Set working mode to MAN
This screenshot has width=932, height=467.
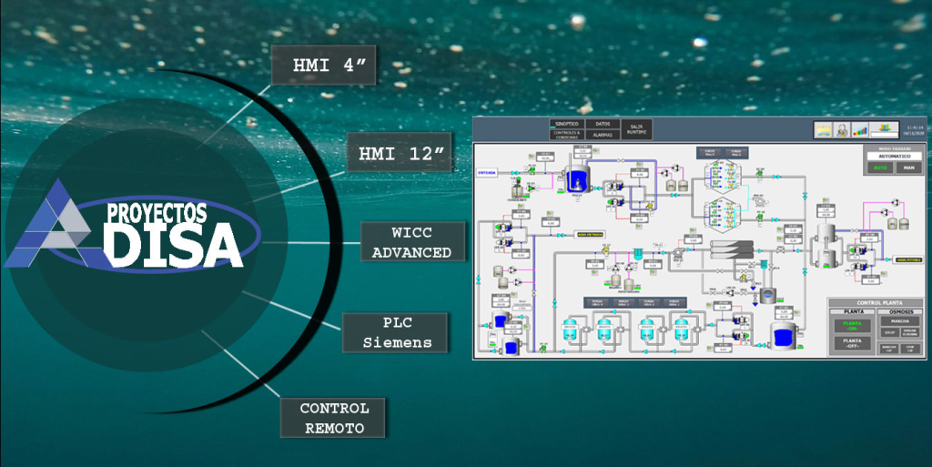[x=909, y=168]
